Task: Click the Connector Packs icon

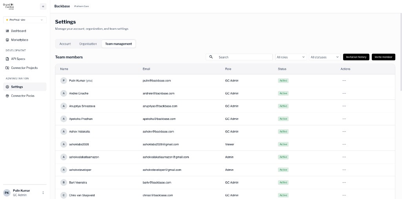Action: click(7, 96)
